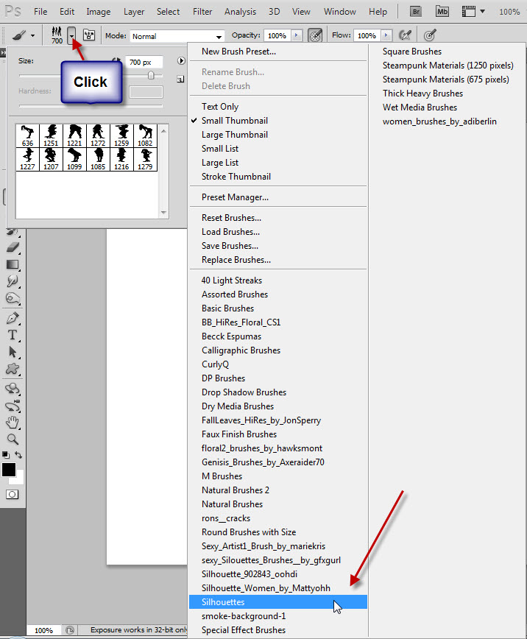
Task: Select the Pen tool
Action: point(13,318)
